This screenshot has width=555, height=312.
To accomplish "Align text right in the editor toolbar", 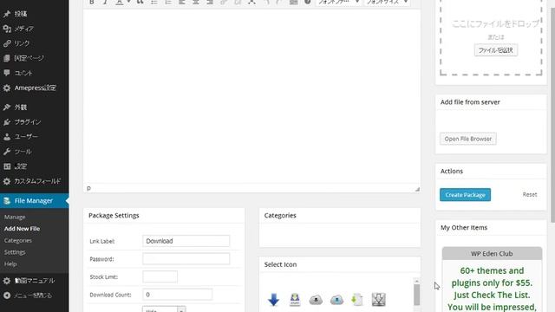I will coord(210,2).
